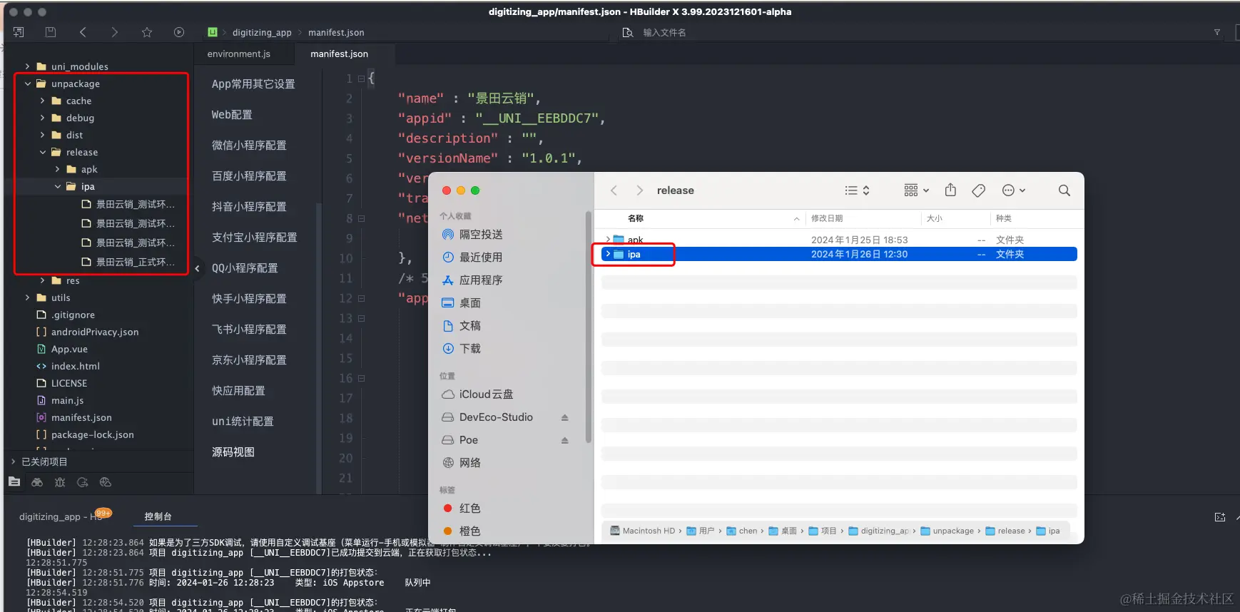Click the filter funnel icon at top right

[x=1217, y=33]
